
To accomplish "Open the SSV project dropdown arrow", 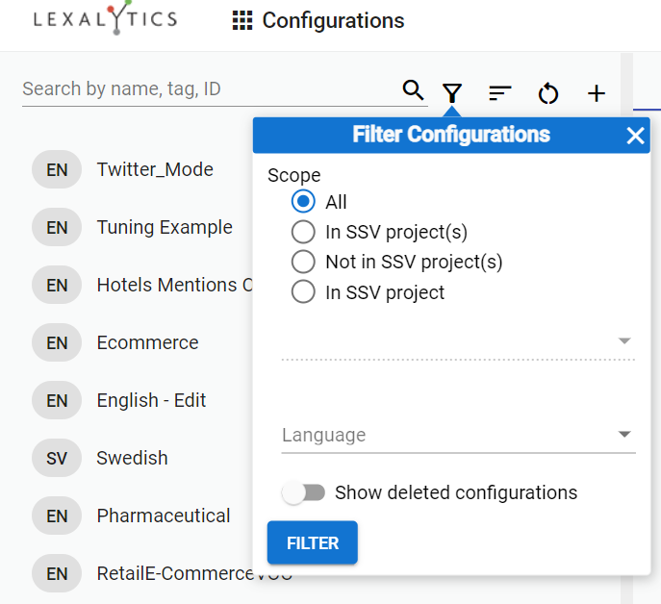I will click(x=624, y=341).
